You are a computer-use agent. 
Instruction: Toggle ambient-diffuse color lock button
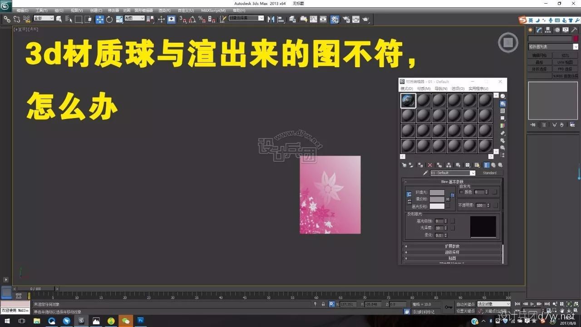[x=409, y=194]
